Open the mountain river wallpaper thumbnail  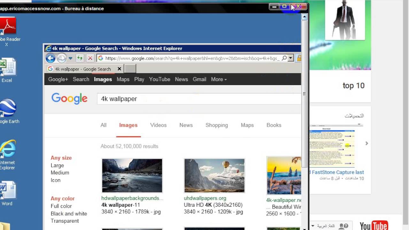click(x=132, y=176)
